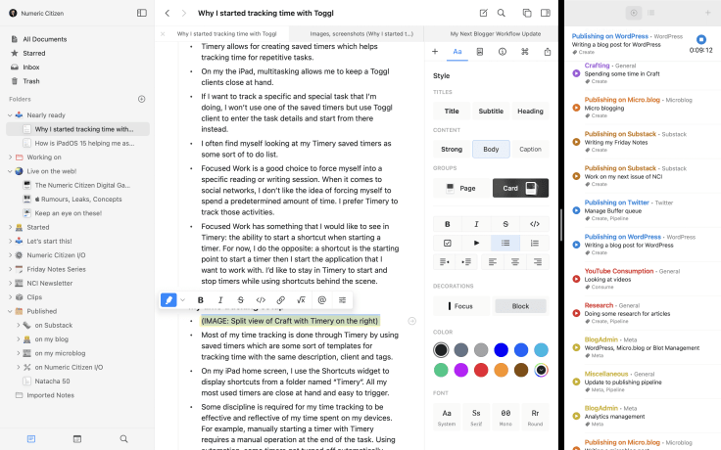721x450 pixels.
Task: Switch to My Next Blogger Workflow Update tab
Action: [496, 34]
